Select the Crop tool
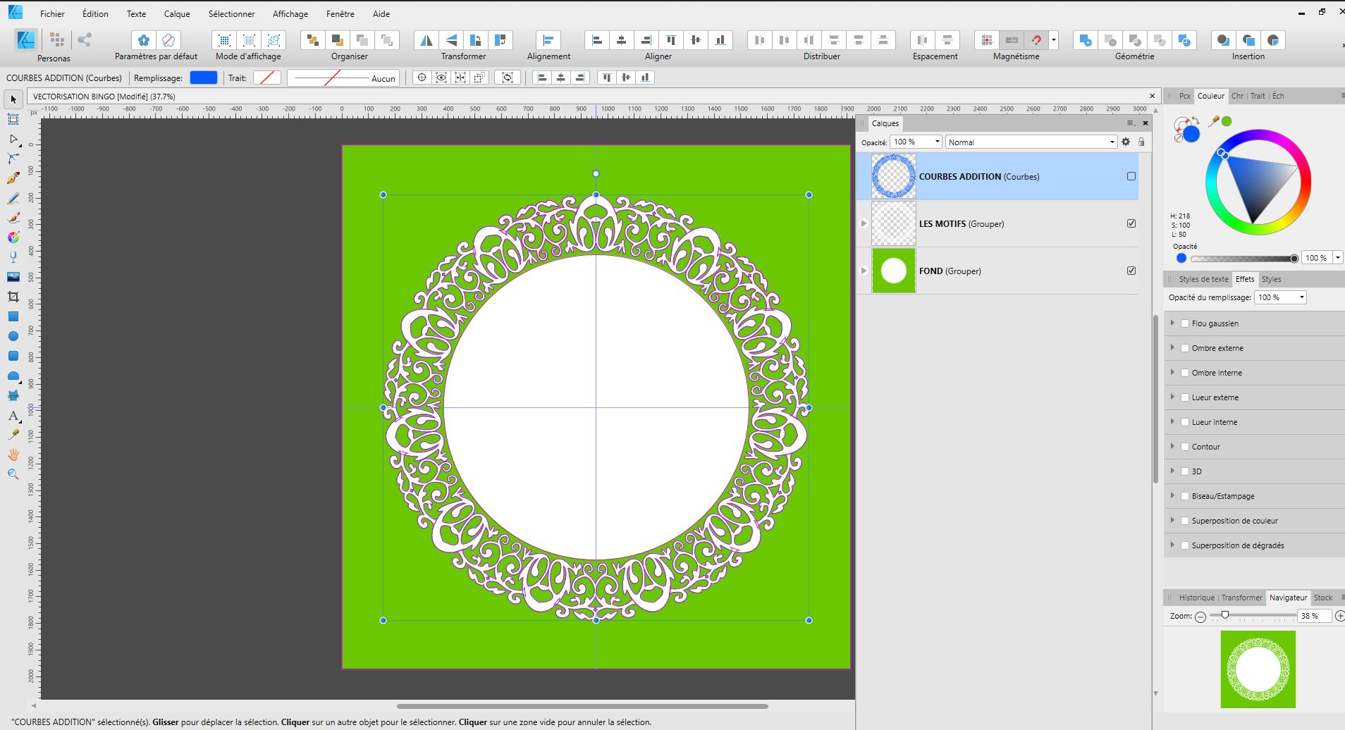The image size is (1345, 730). tap(13, 297)
